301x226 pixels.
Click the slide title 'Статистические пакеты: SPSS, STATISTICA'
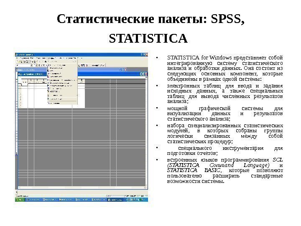[x=150, y=28]
